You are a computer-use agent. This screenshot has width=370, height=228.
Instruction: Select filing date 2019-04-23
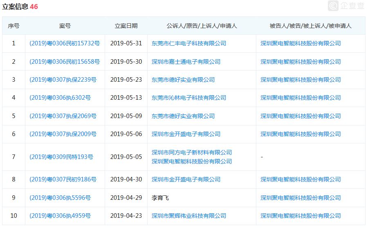(x=126, y=216)
